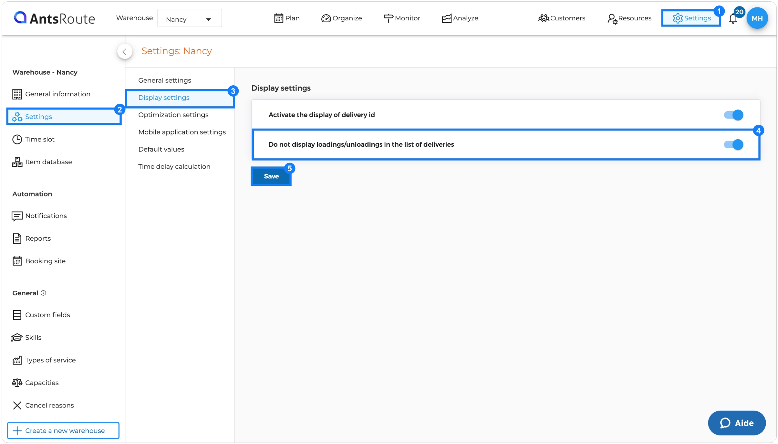Click the Custom fields icon
Image resolution: width=778 pixels, height=444 pixels.
click(x=17, y=315)
